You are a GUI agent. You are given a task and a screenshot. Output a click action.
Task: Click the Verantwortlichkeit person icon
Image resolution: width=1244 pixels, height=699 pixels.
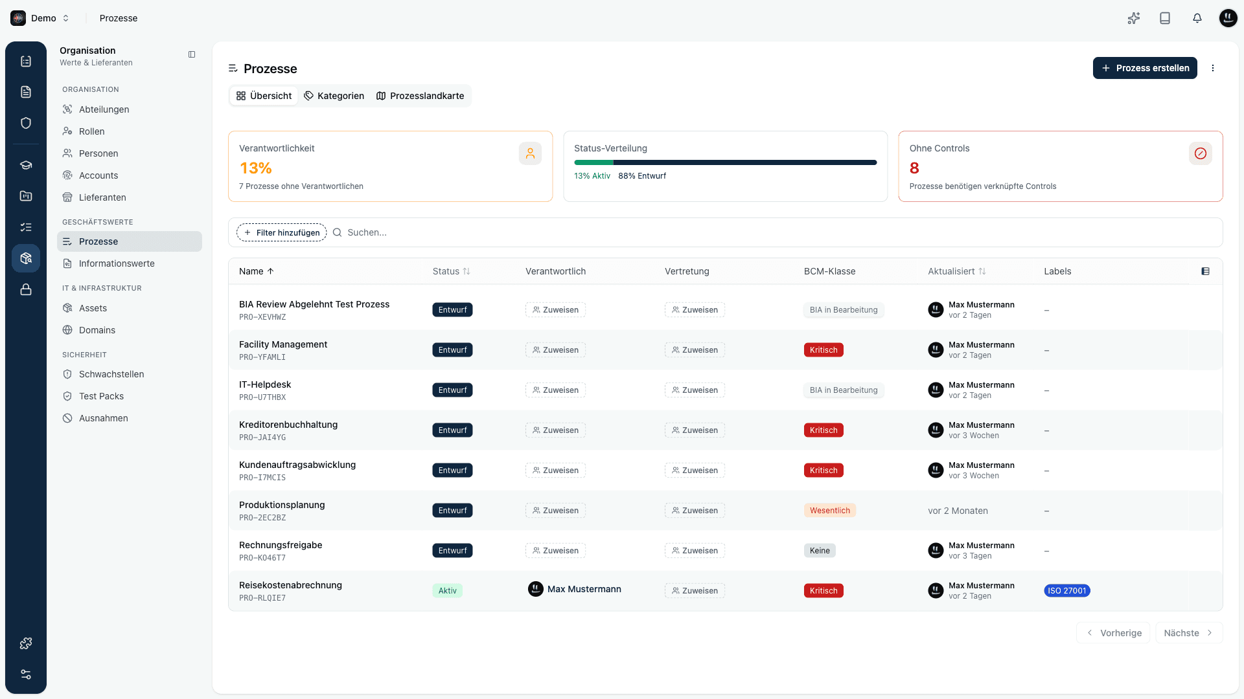[530, 153]
